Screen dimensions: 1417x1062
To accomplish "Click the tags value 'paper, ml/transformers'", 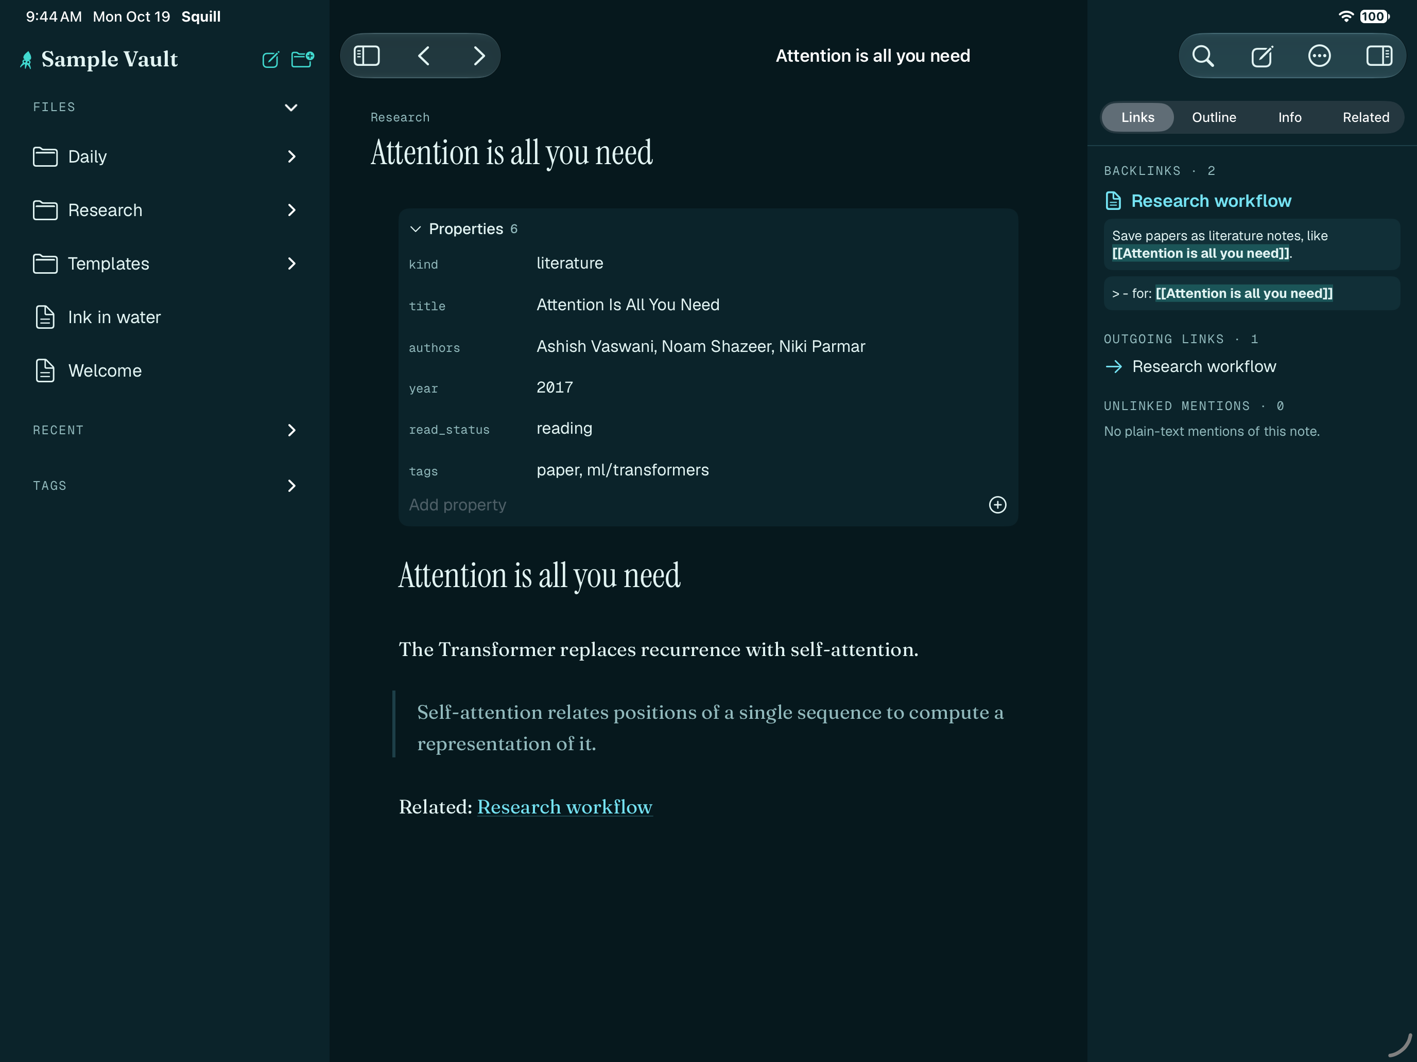I will [x=622, y=470].
